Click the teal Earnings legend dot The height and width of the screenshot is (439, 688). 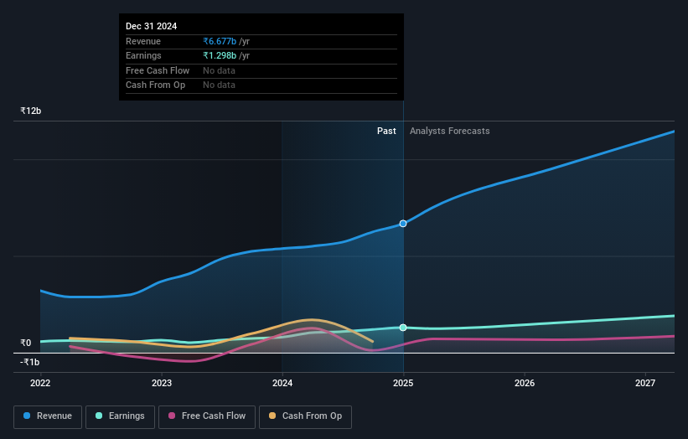pyautogui.click(x=99, y=416)
